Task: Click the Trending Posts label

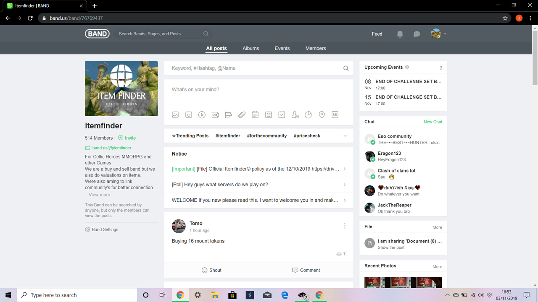Action: point(190,136)
